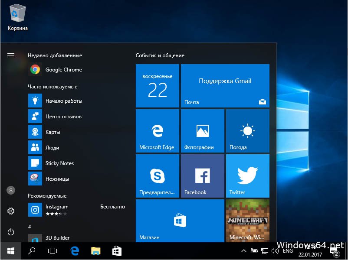The width and height of the screenshot is (348, 260).
Task: Click the # letter group header
Action: pos(30,227)
